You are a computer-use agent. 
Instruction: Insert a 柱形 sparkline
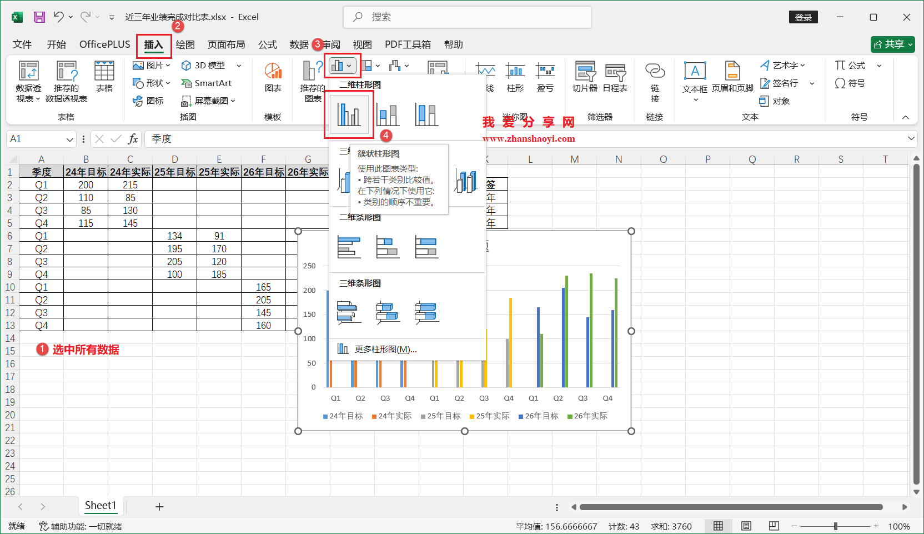[x=515, y=77]
